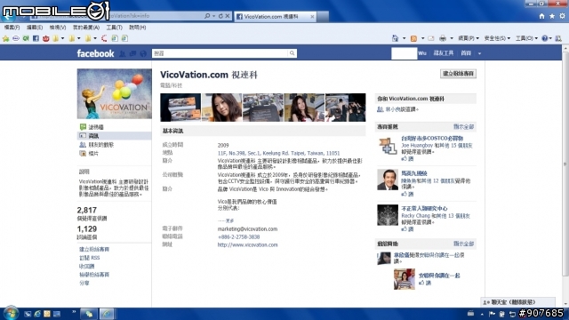Expand the print options dropdown arrow
The width and height of the screenshot is (569, 320).
click(452, 38)
